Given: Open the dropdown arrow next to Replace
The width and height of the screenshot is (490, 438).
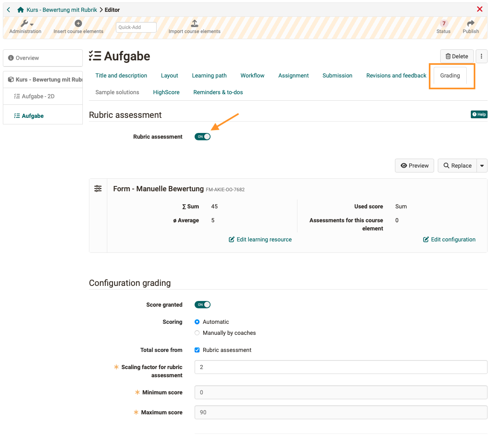Looking at the screenshot, I should (482, 166).
